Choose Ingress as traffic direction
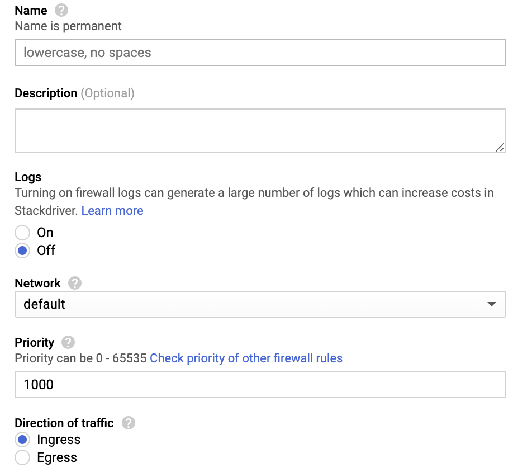 [x=22, y=440]
